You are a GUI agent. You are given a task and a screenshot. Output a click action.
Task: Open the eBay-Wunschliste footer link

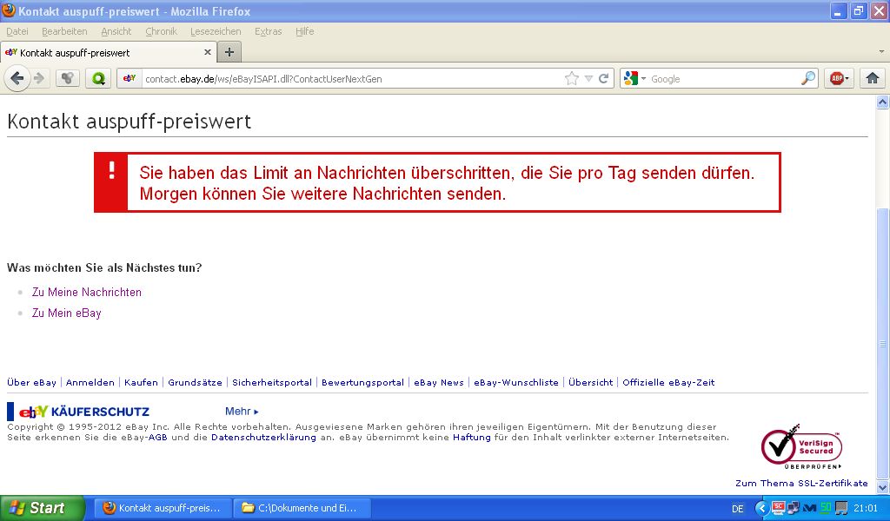(x=516, y=383)
